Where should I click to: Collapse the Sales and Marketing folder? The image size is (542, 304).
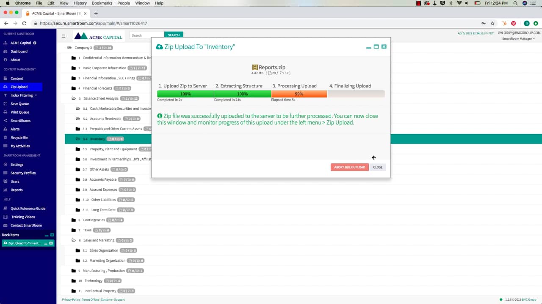pyautogui.click(x=74, y=240)
